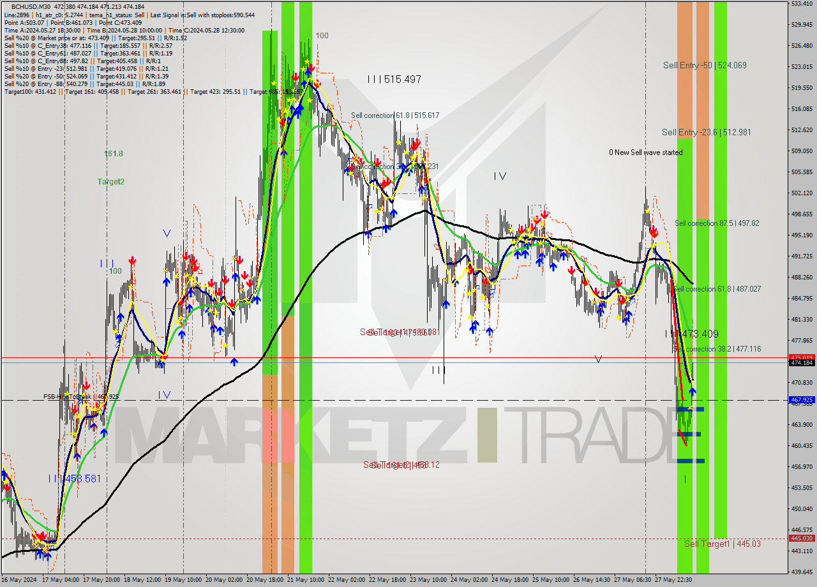
Task: Click the red 445.030 price tag
Action: (802, 539)
